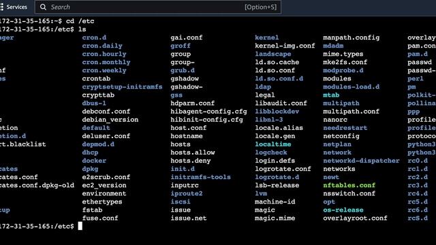The width and height of the screenshot is (436, 245).
Task: Click 'grub.d' directory name
Action: point(183,70)
